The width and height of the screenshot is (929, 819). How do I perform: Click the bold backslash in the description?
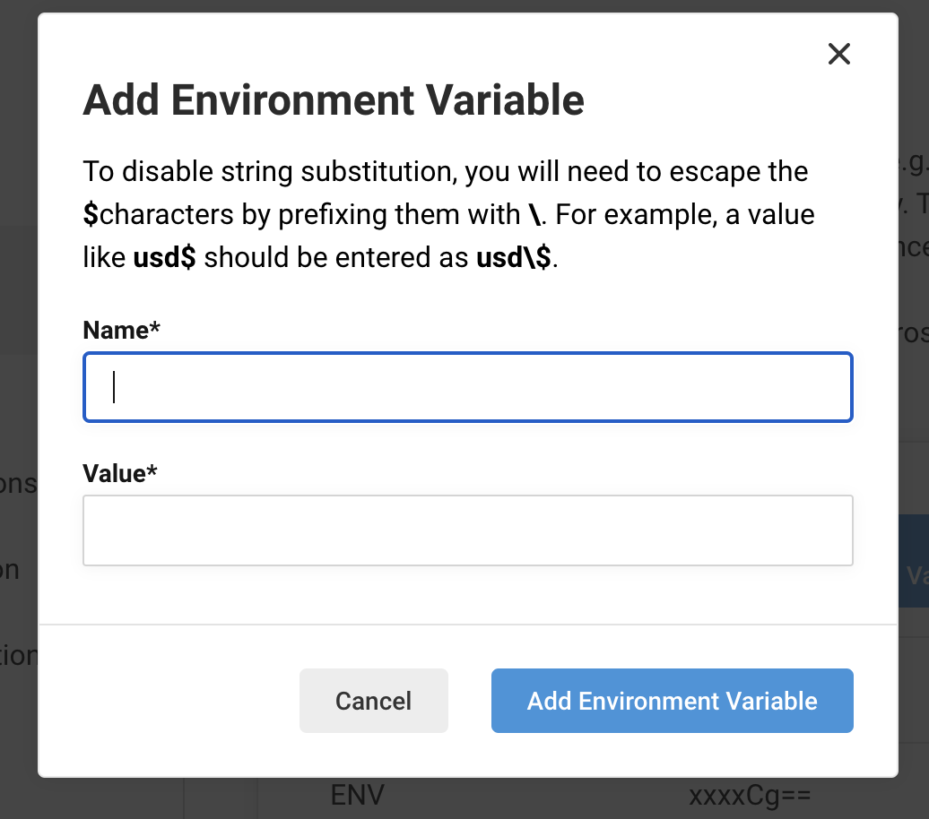(x=534, y=215)
